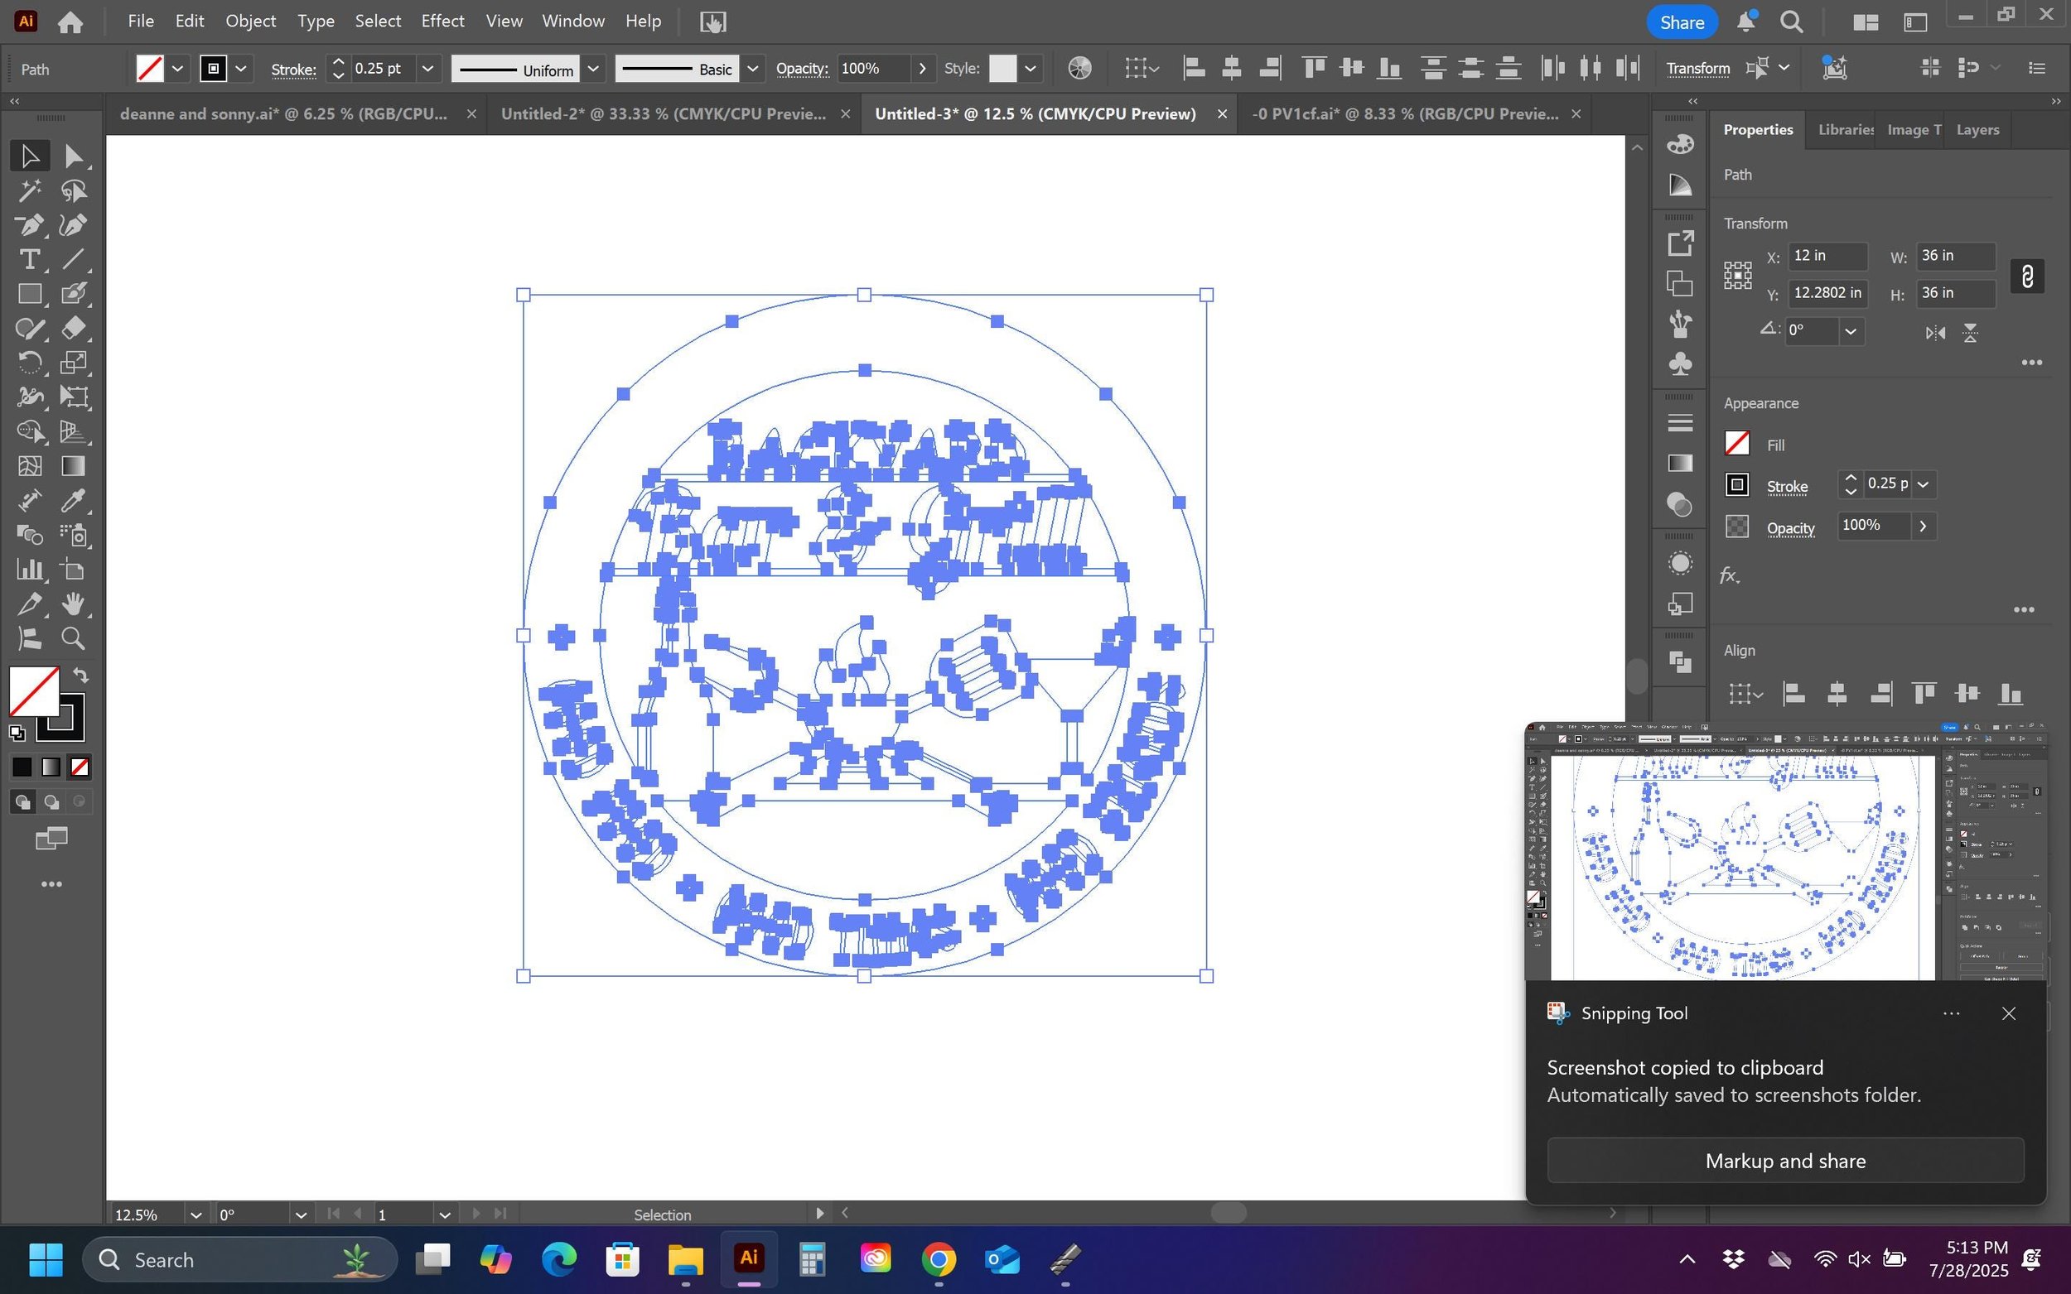Click the Fill swatch in Appearance
The height and width of the screenshot is (1294, 2071).
[x=1736, y=443]
